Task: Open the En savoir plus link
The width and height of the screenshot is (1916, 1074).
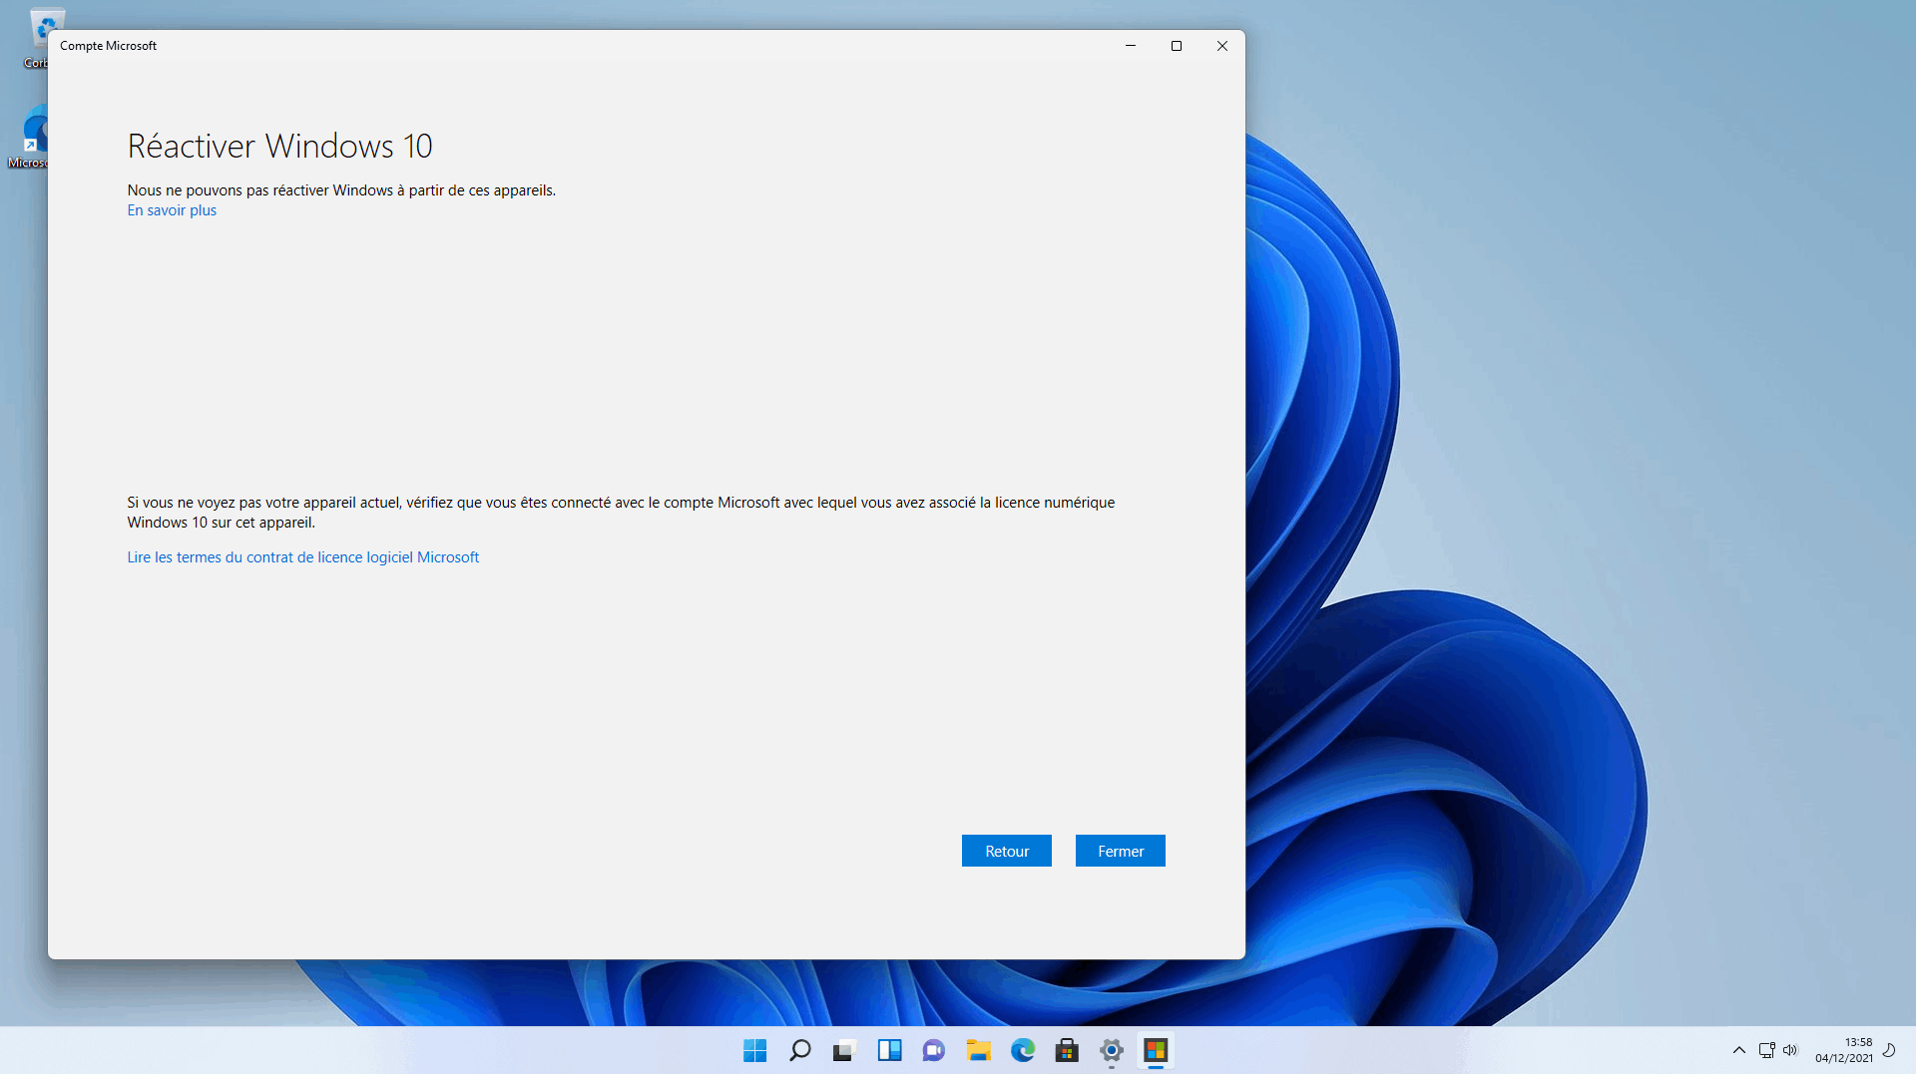Action: 172,210
